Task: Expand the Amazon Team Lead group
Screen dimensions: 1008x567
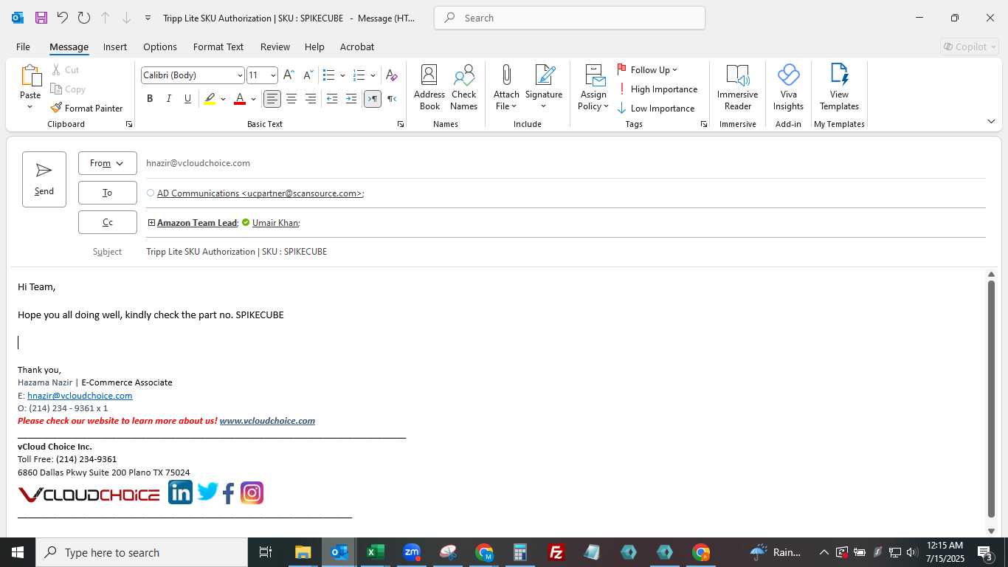Action: coord(151,222)
